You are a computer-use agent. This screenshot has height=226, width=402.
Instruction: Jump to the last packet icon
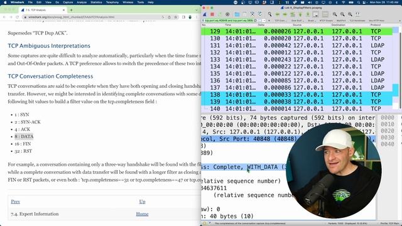coord(308,14)
